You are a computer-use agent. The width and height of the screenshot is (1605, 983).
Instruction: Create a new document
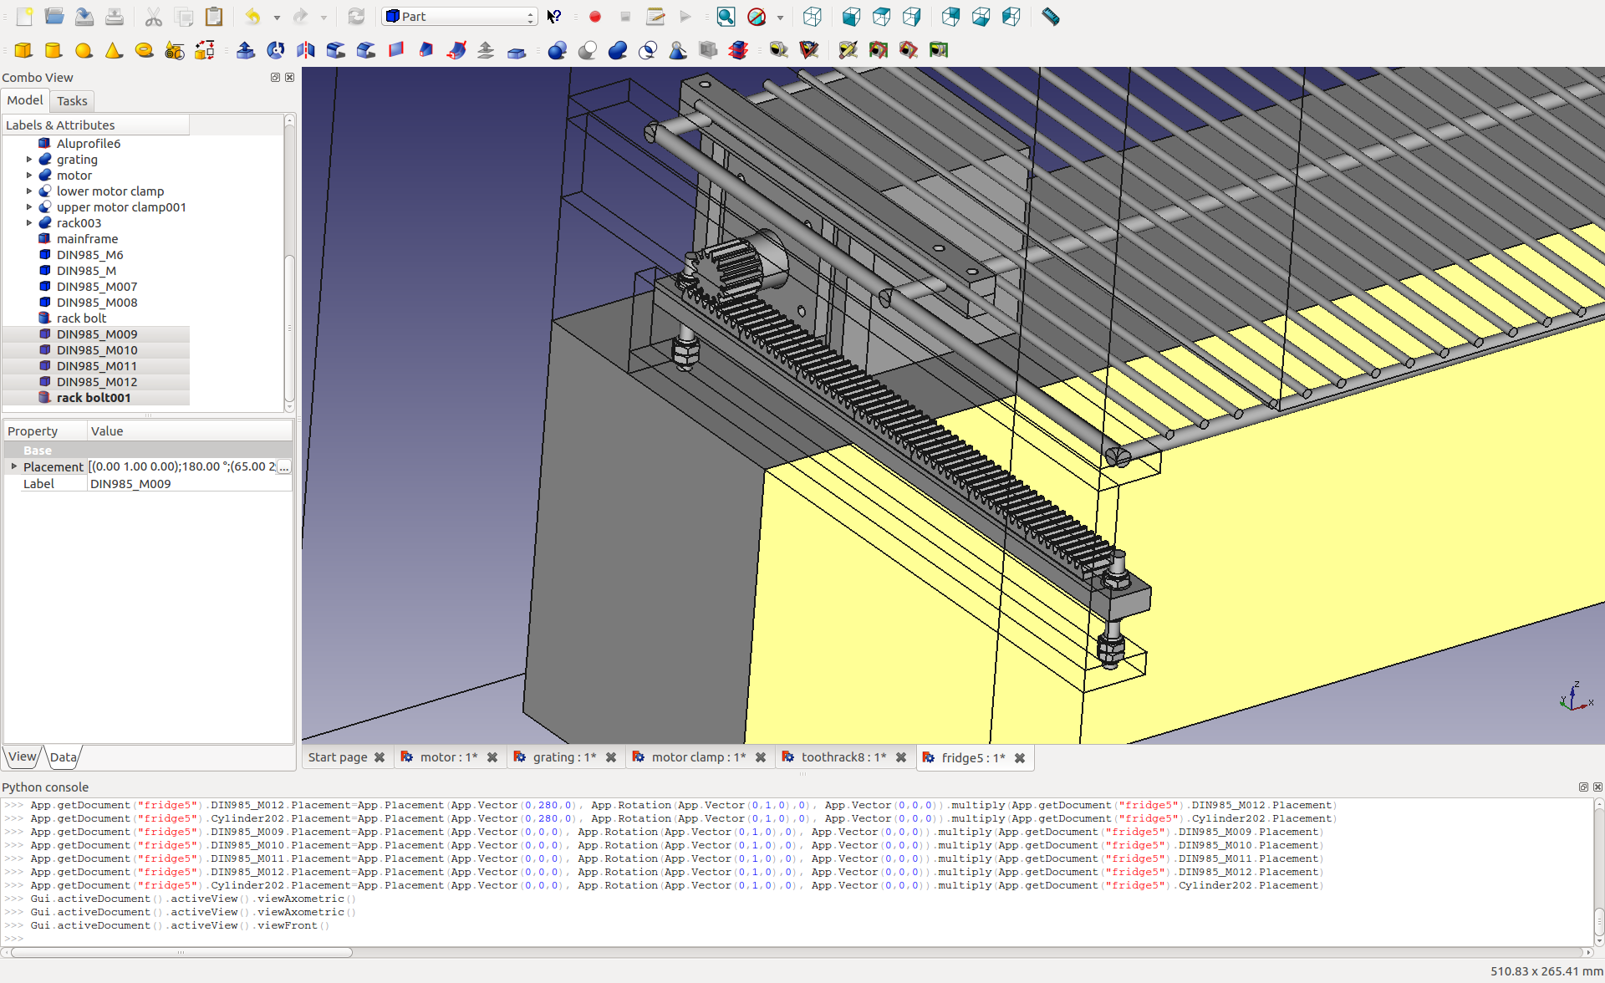24,16
